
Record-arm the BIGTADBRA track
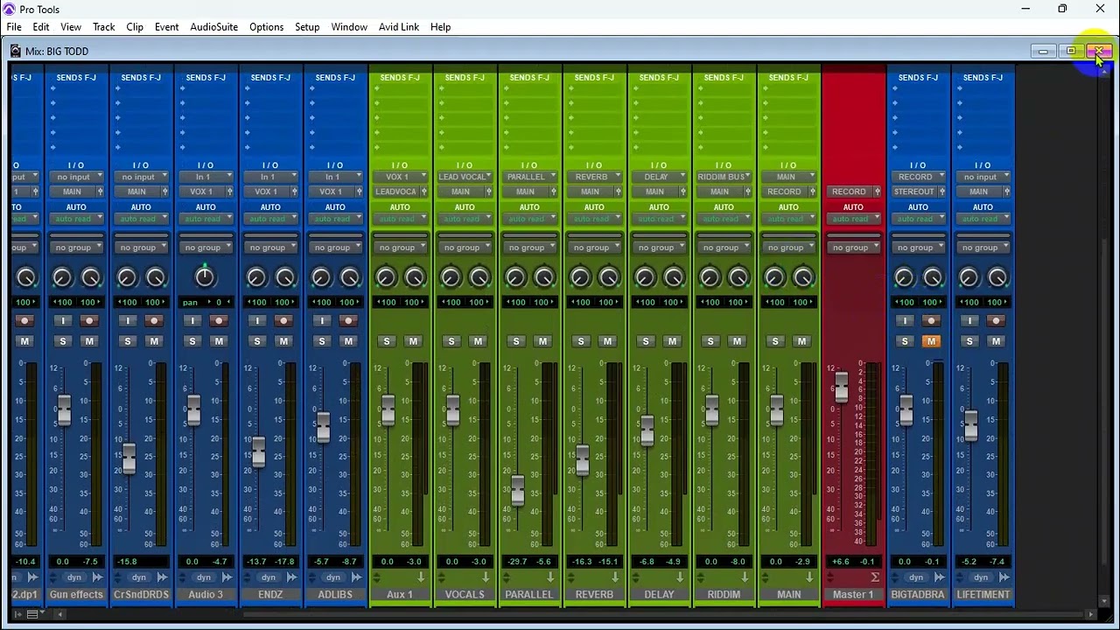[x=931, y=321]
